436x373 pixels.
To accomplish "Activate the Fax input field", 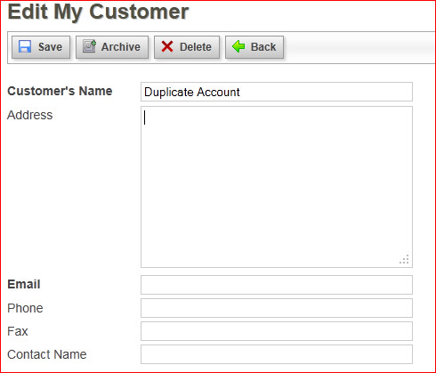I will [x=277, y=331].
